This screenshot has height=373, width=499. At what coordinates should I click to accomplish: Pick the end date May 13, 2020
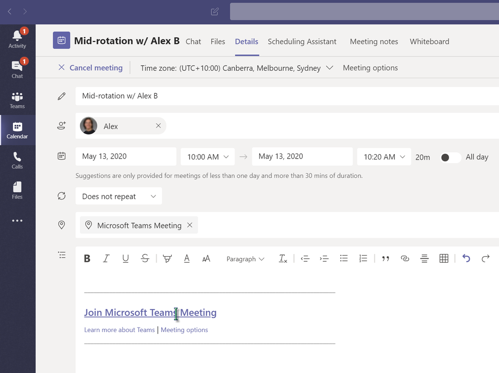click(302, 156)
